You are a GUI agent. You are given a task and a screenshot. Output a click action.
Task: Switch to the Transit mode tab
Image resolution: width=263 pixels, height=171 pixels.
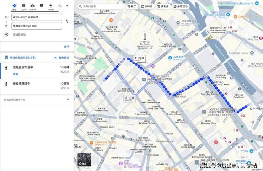42,6
